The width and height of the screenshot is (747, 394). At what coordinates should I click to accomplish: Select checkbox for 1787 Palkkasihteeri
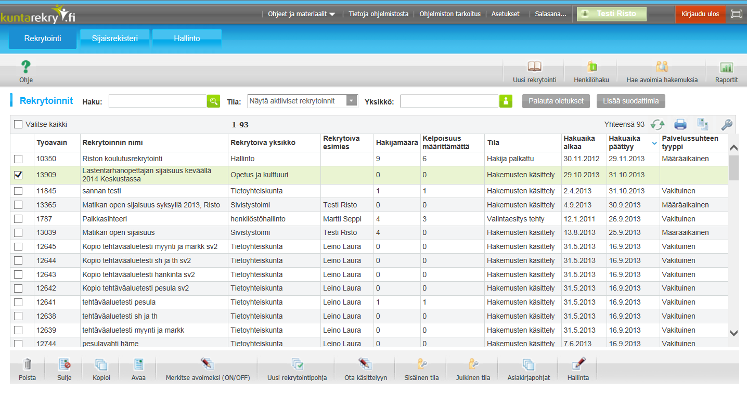(18, 219)
